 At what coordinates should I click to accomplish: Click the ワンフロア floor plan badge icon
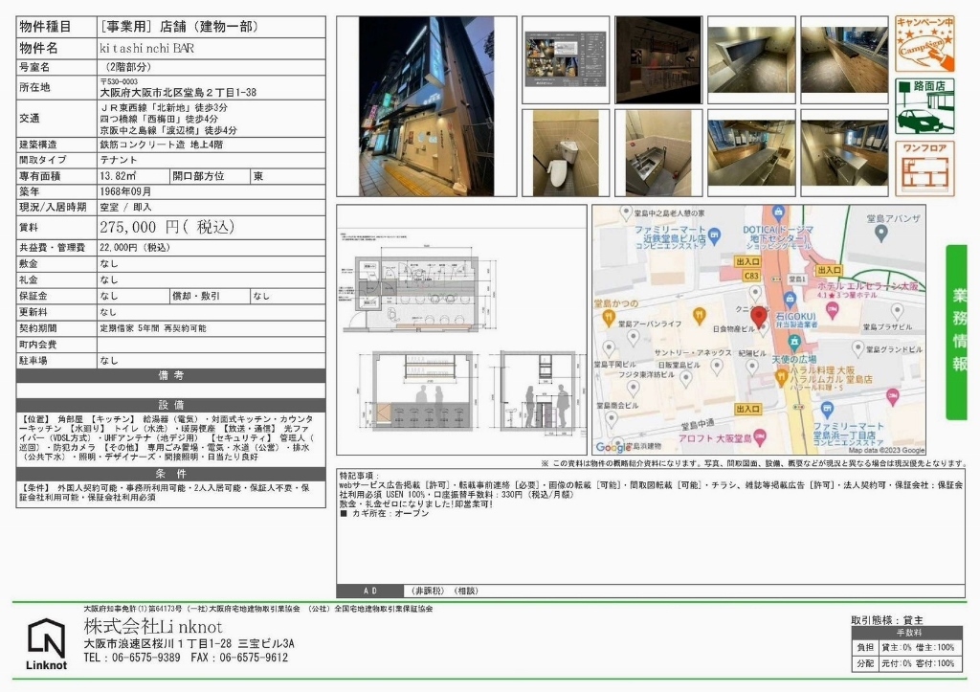(x=924, y=168)
